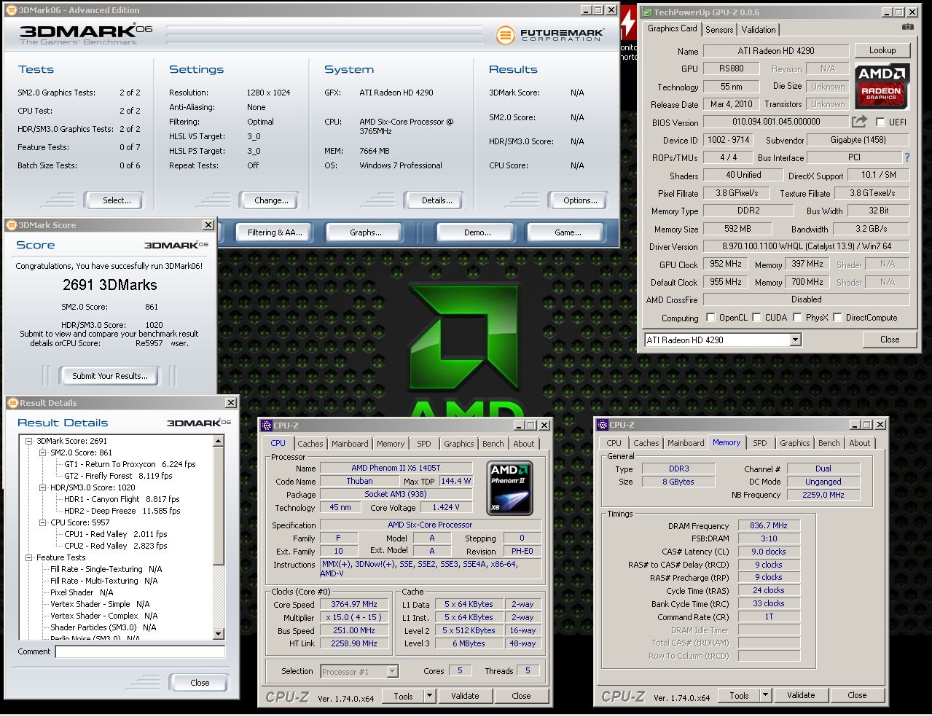Click the Bus Interface question mark icon
The width and height of the screenshot is (932, 717).
906,157
